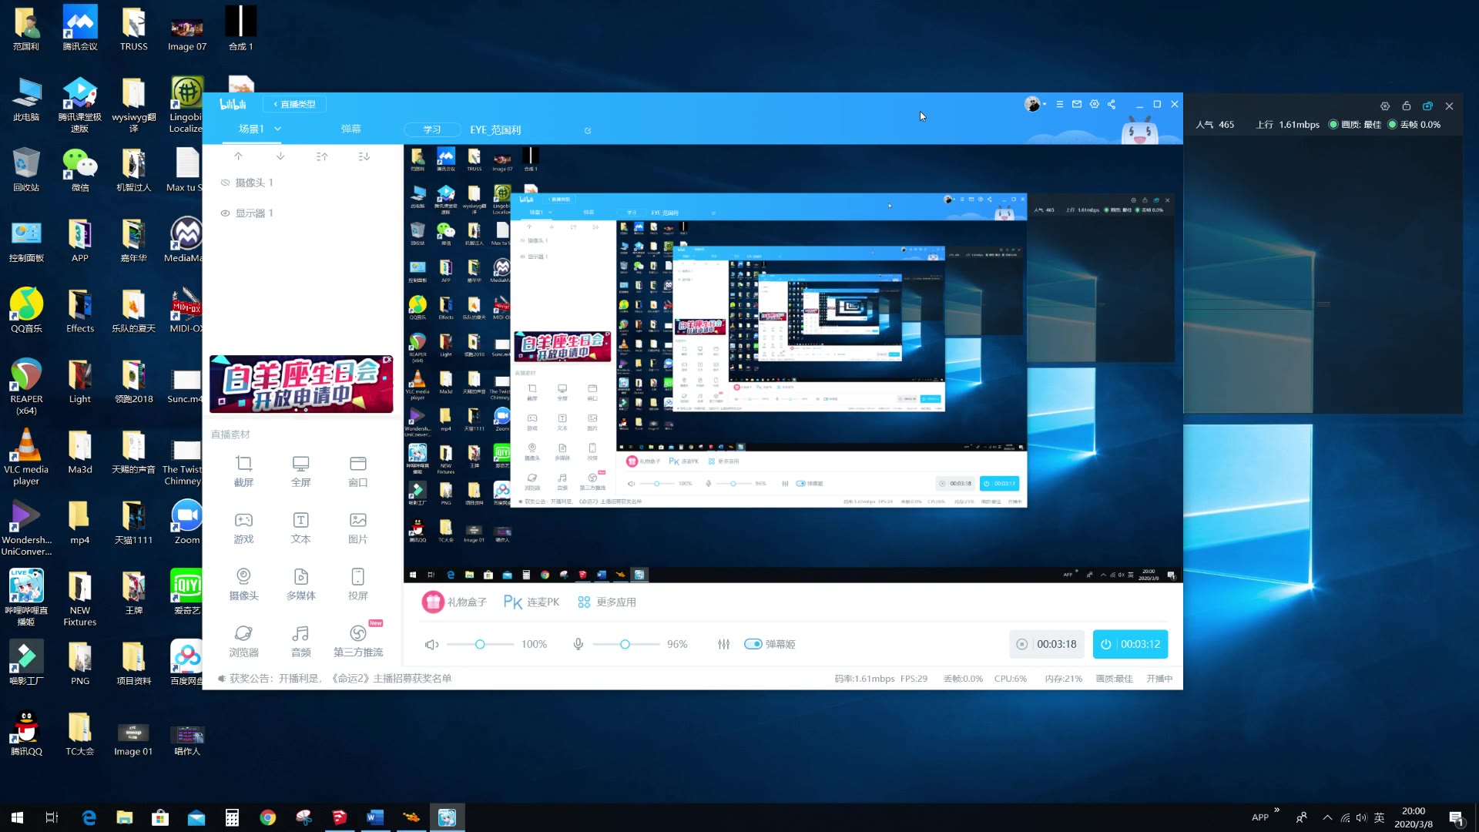Expand the 场景1 scene dropdown
This screenshot has height=832, width=1479.
click(x=277, y=129)
